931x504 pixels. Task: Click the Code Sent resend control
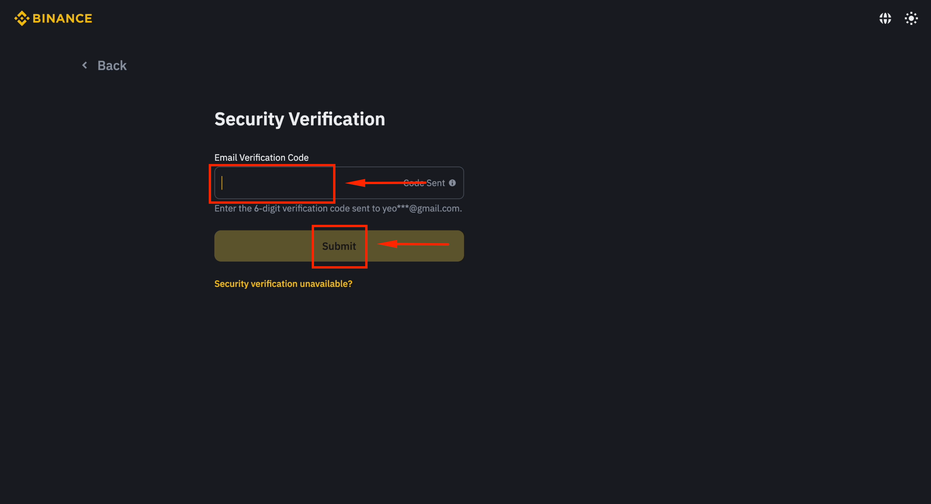[424, 183]
